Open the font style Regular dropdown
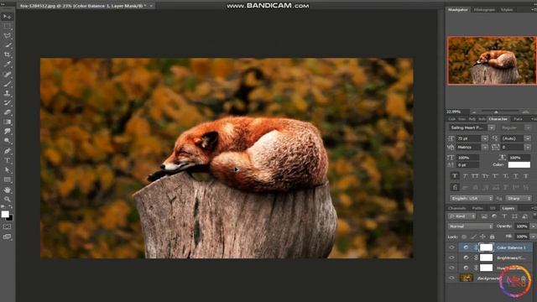The width and height of the screenshot is (537, 302). pyautogui.click(x=528, y=128)
